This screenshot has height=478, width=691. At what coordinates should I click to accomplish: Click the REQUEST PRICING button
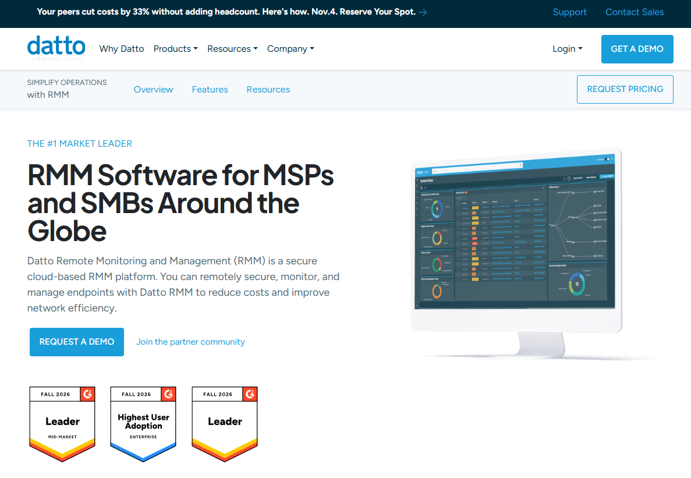625,89
